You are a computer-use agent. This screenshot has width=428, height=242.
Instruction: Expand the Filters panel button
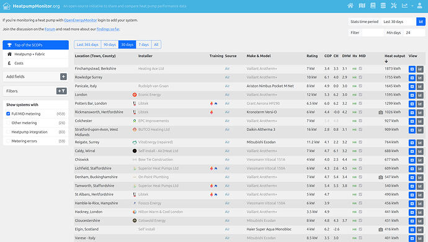pos(61,91)
